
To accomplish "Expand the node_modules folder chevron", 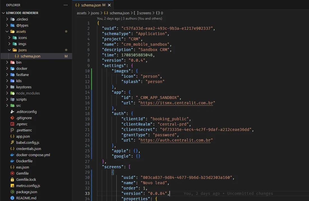I will 7,93.
